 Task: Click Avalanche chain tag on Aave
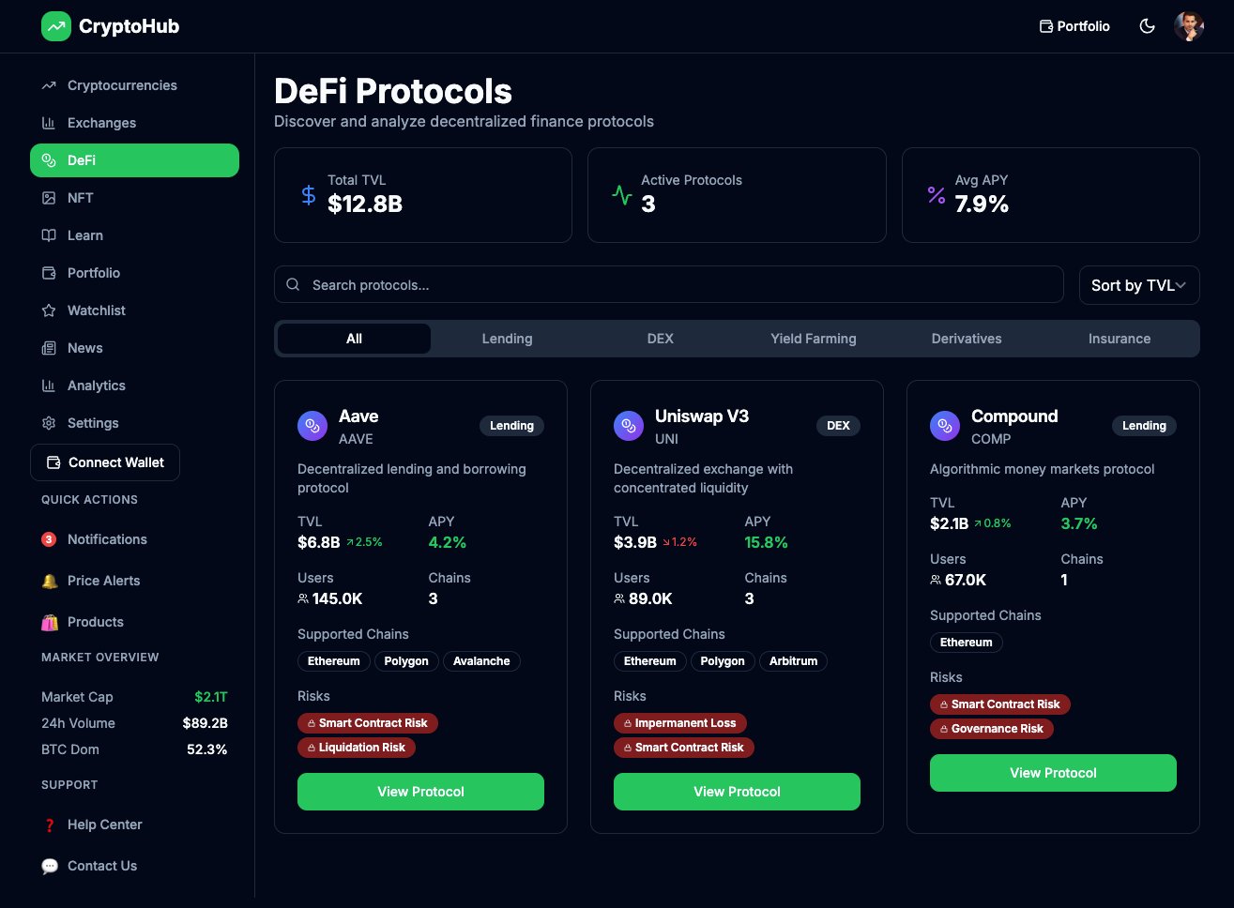click(481, 661)
